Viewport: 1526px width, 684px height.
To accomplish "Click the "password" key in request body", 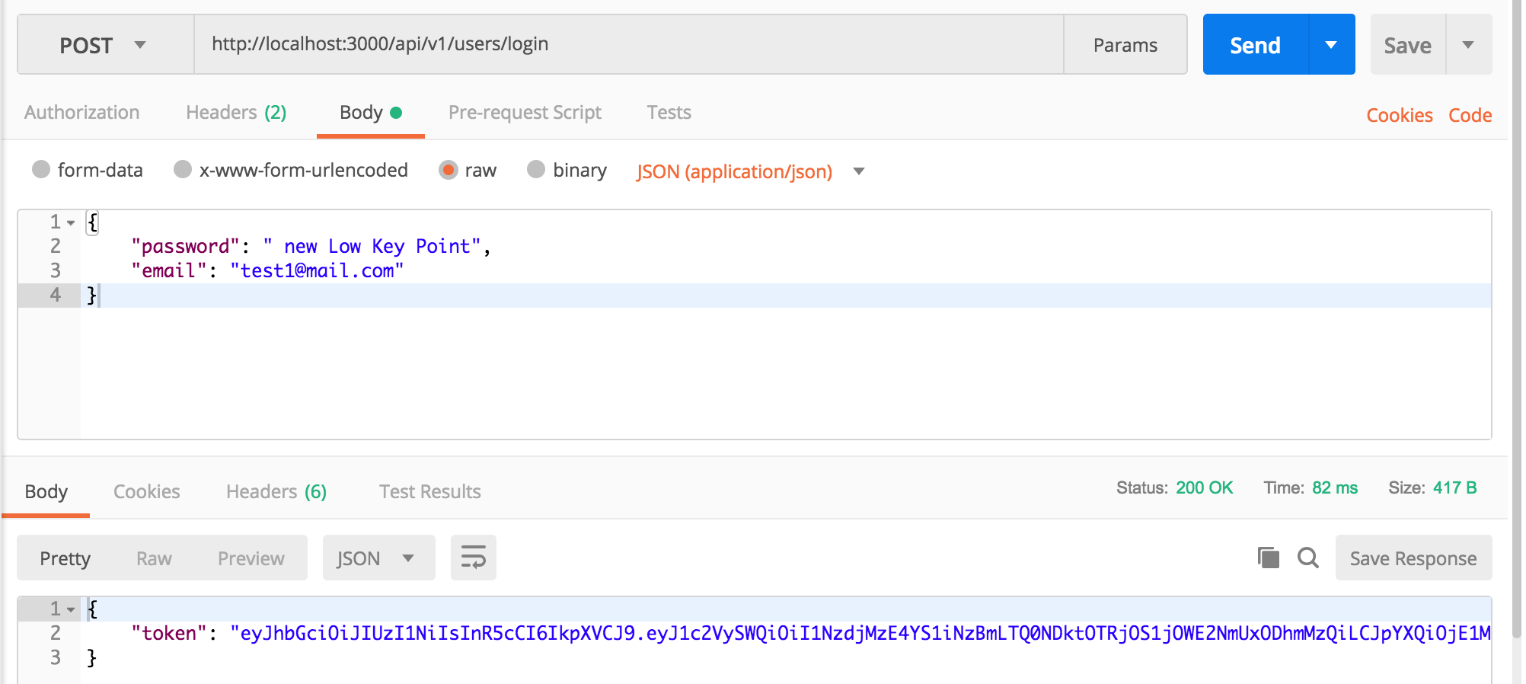I will pyautogui.click(x=186, y=246).
